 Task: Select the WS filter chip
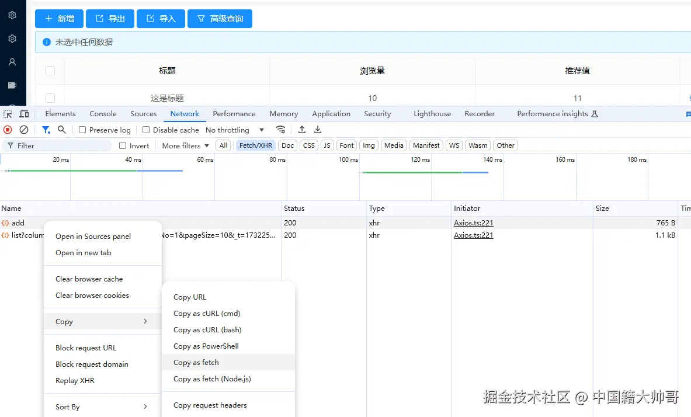tap(454, 145)
